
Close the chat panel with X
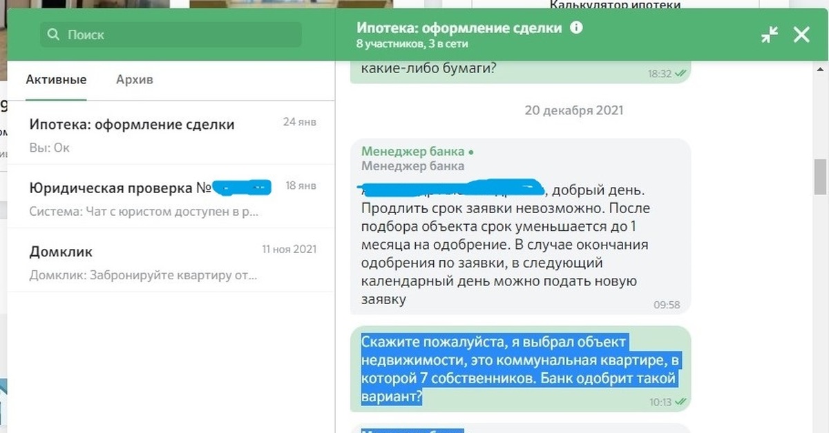pos(801,34)
